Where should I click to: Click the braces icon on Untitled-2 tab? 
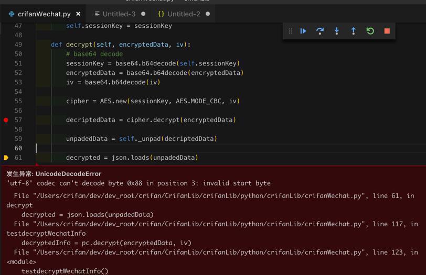click(161, 14)
